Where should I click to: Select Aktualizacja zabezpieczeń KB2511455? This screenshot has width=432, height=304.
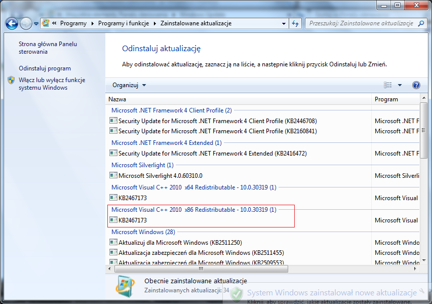(x=201, y=253)
